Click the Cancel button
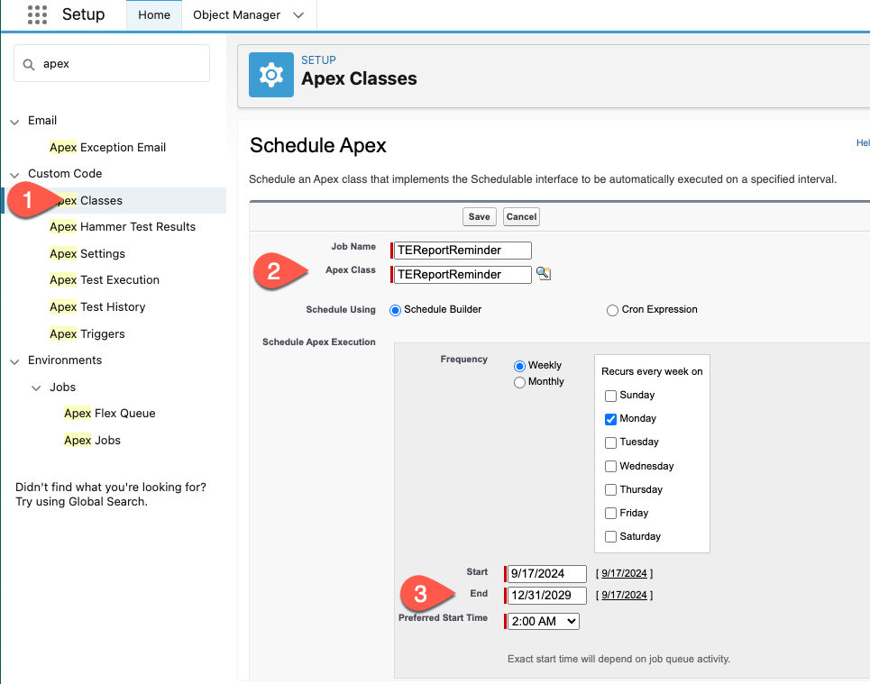Image resolution: width=870 pixels, height=684 pixels. point(522,217)
